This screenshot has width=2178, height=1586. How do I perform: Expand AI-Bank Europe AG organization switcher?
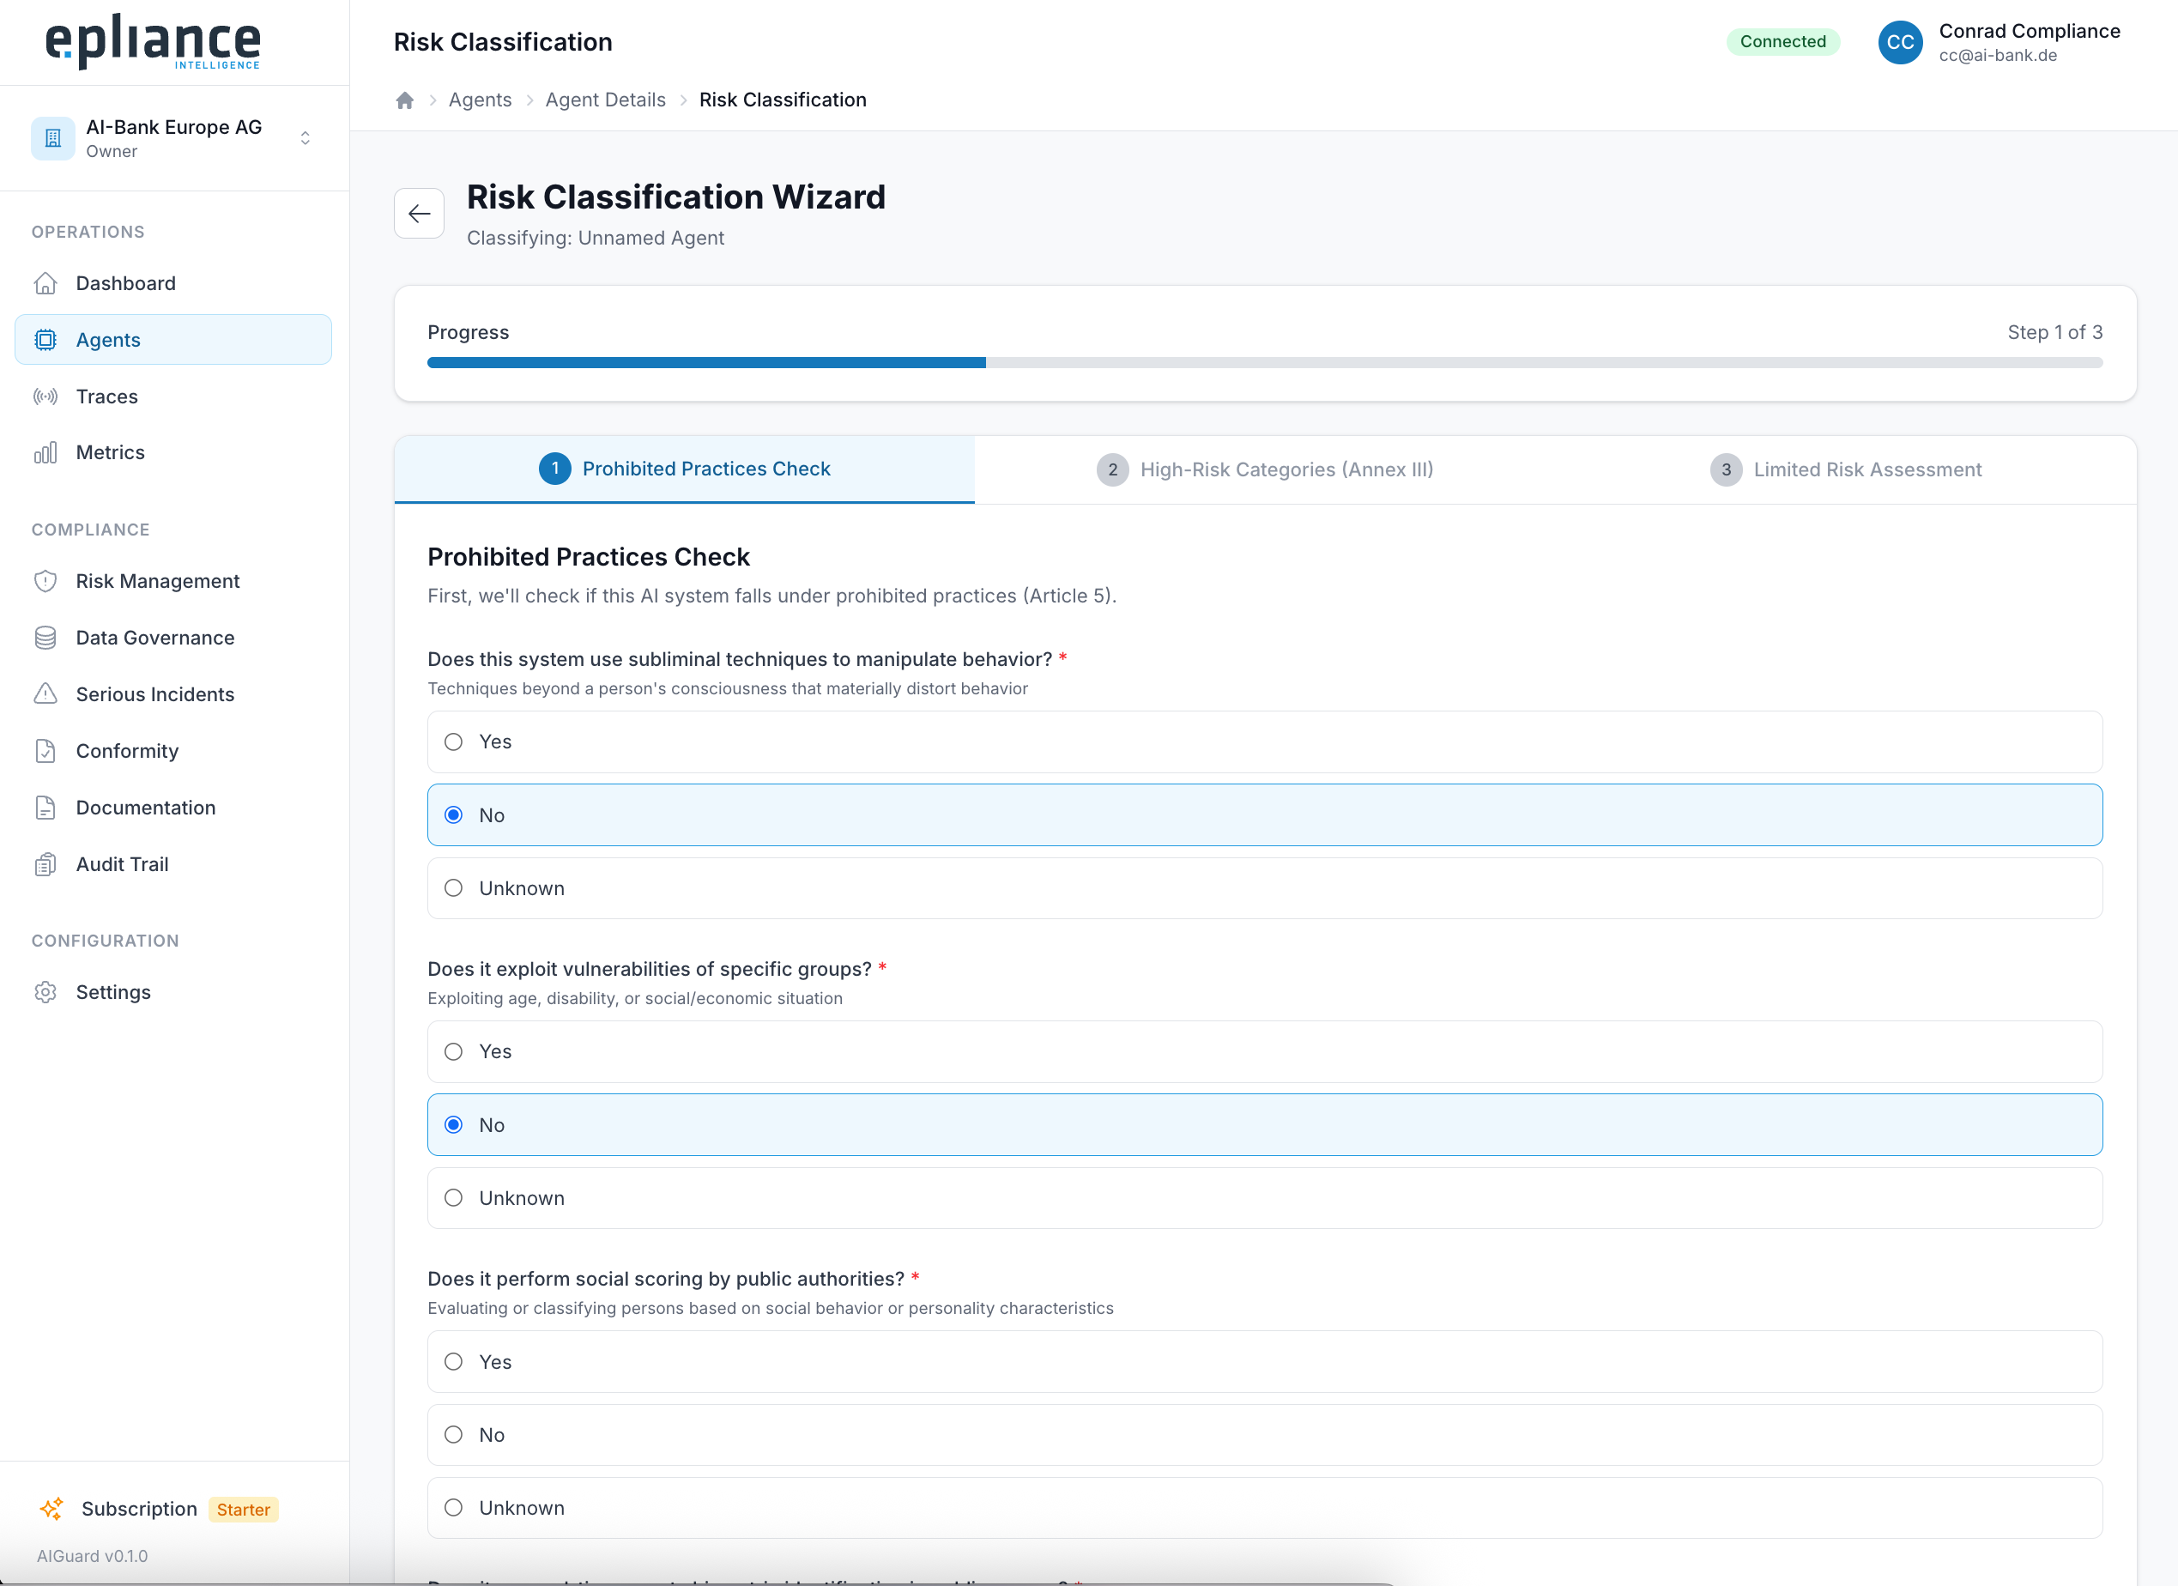[x=172, y=138]
